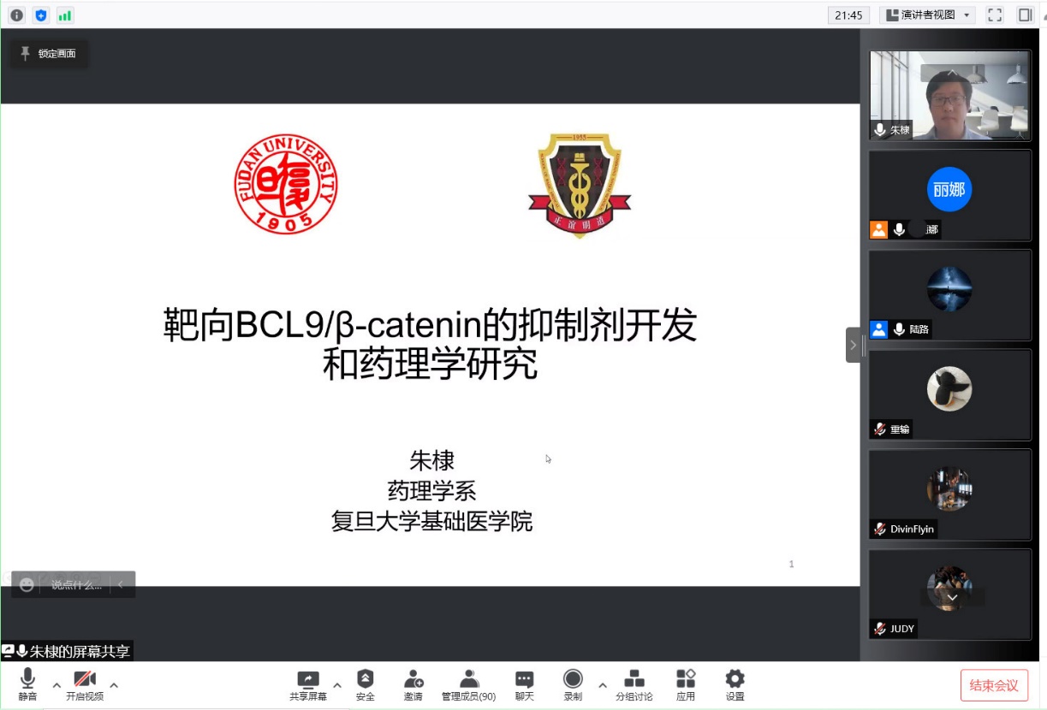Toggle 开启视频 camera on
The height and width of the screenshot is (710, 1047).
[85, 684]
